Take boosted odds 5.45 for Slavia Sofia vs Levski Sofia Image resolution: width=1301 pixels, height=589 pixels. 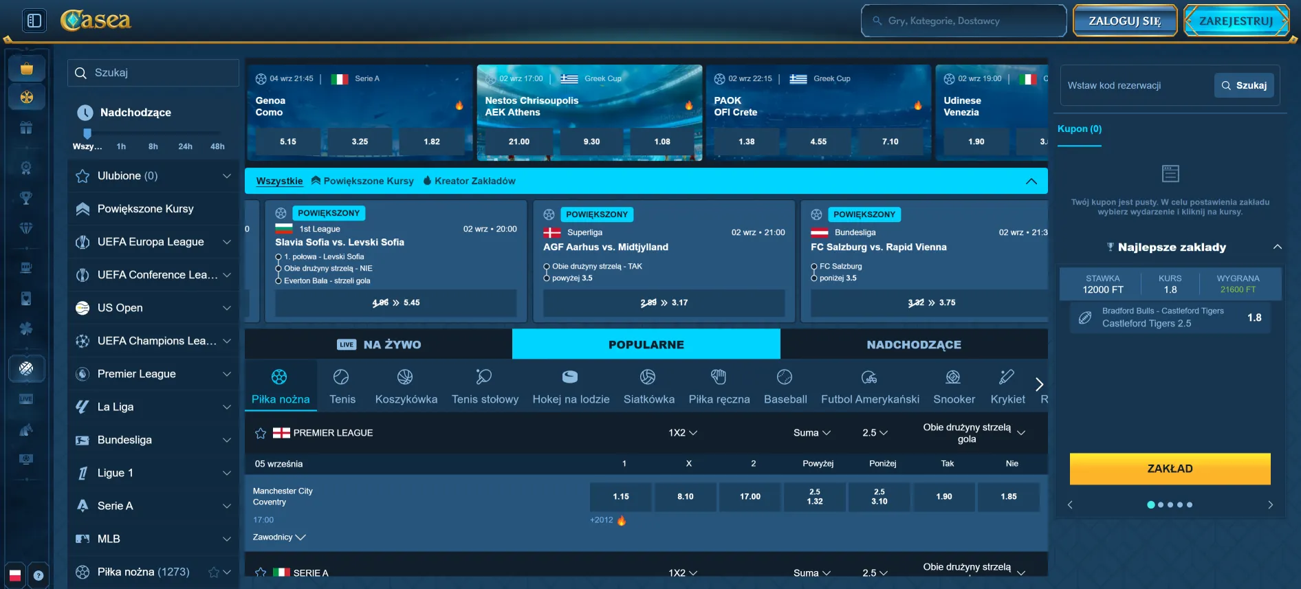396,302
